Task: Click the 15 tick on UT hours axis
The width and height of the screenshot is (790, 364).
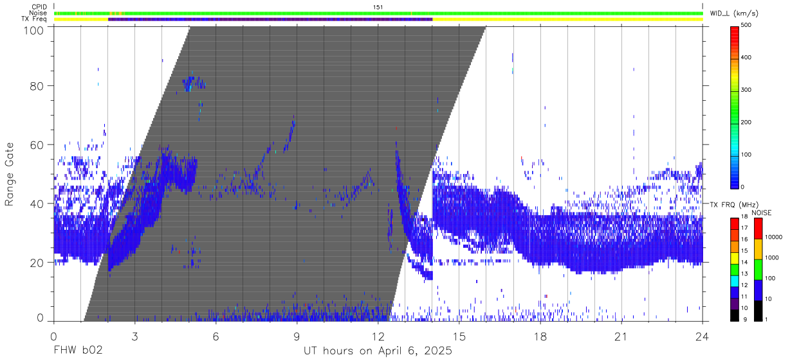Action: 459,336
